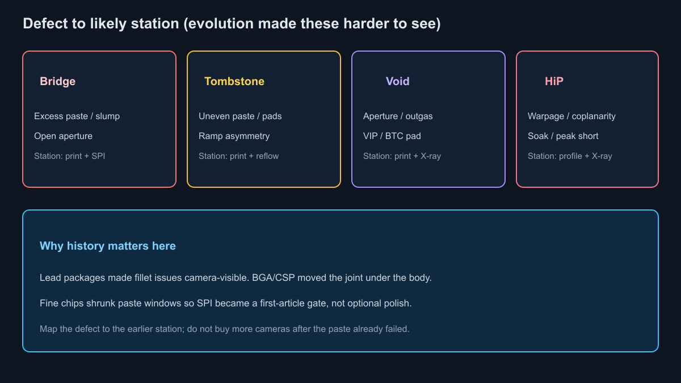Click the 'Map the defect' footnote text
Screen dimensions: 681x383
224,329
